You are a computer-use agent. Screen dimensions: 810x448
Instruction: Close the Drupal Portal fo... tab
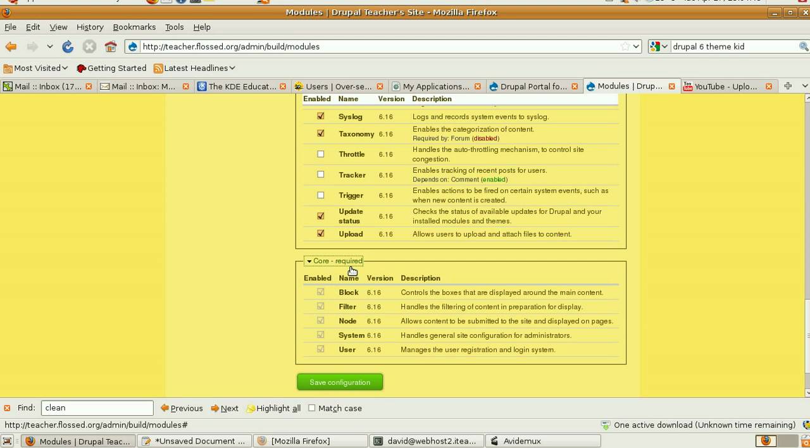pos(575,86)
